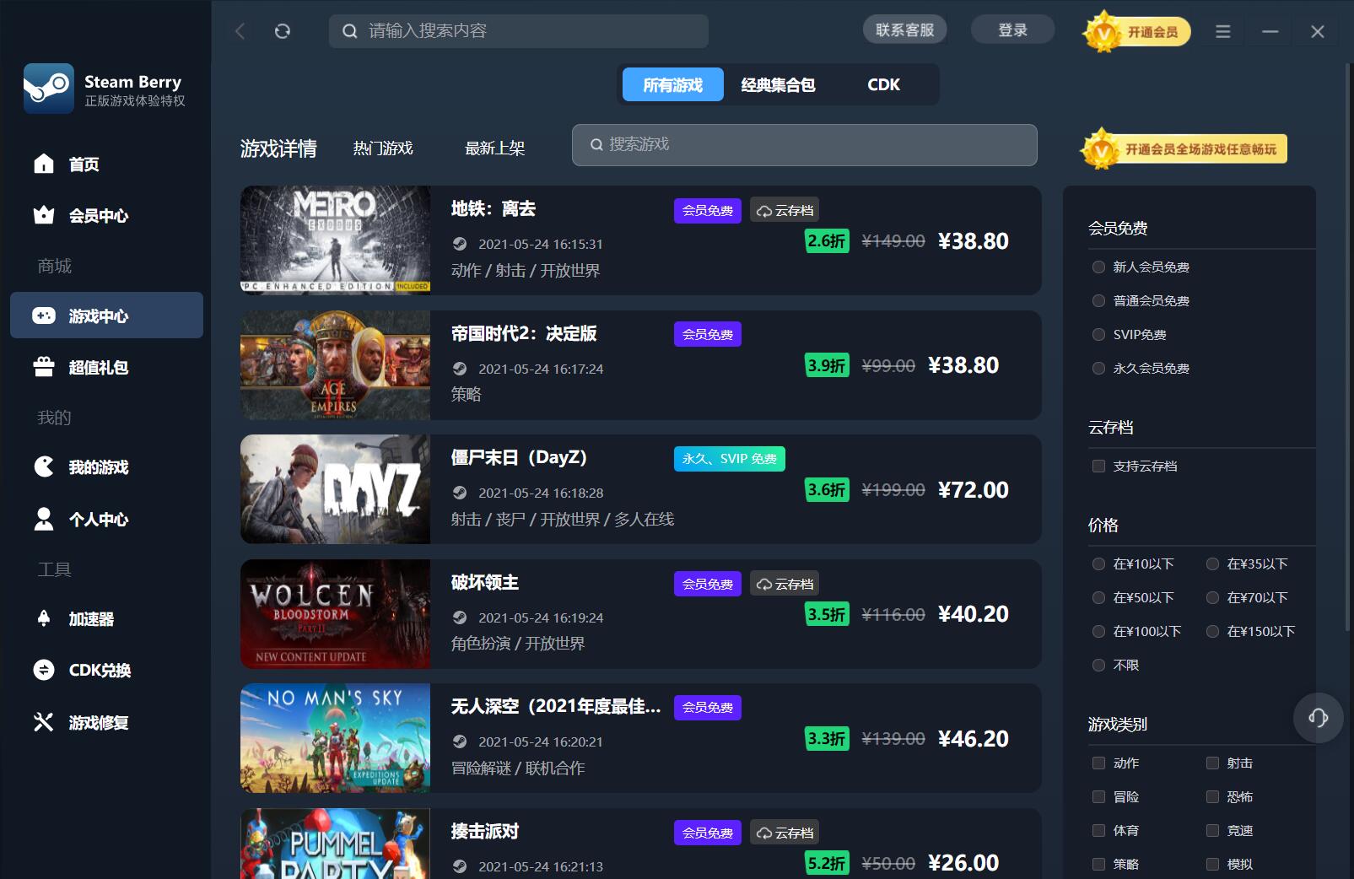The height and width of the screenshot is (879, 1354).
Task: Check the 竞速 game category
Action: [x=1212, y=830]
